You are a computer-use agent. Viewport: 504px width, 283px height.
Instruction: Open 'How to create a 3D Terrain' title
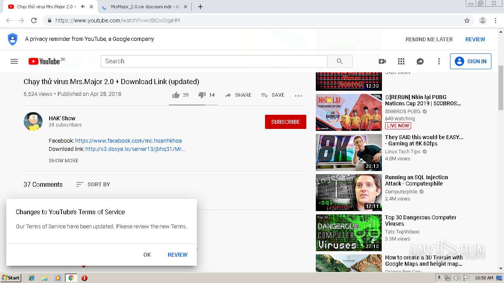tap(424, 261)
